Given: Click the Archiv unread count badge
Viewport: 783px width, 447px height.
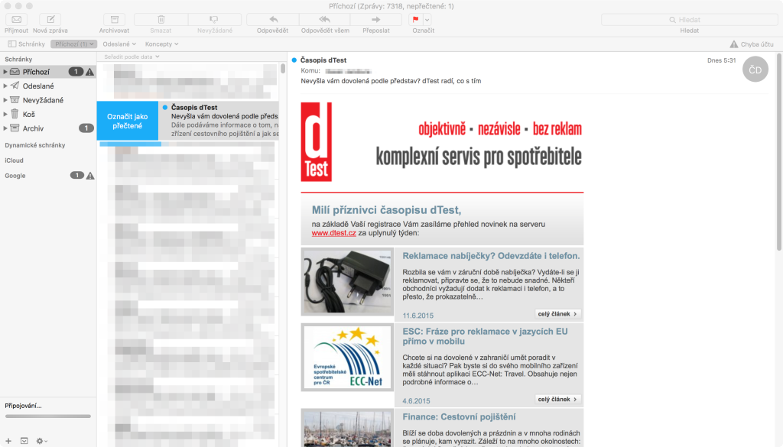Looking at the screenshot, I should (x=86, y=128).
